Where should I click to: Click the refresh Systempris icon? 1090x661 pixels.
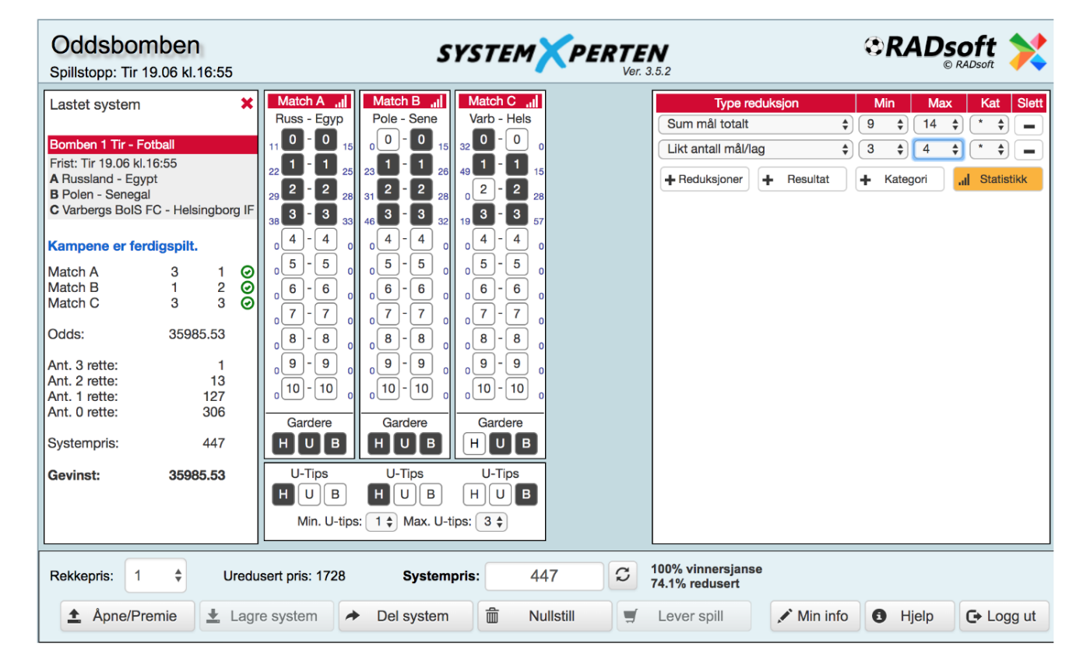coord(622,575)
